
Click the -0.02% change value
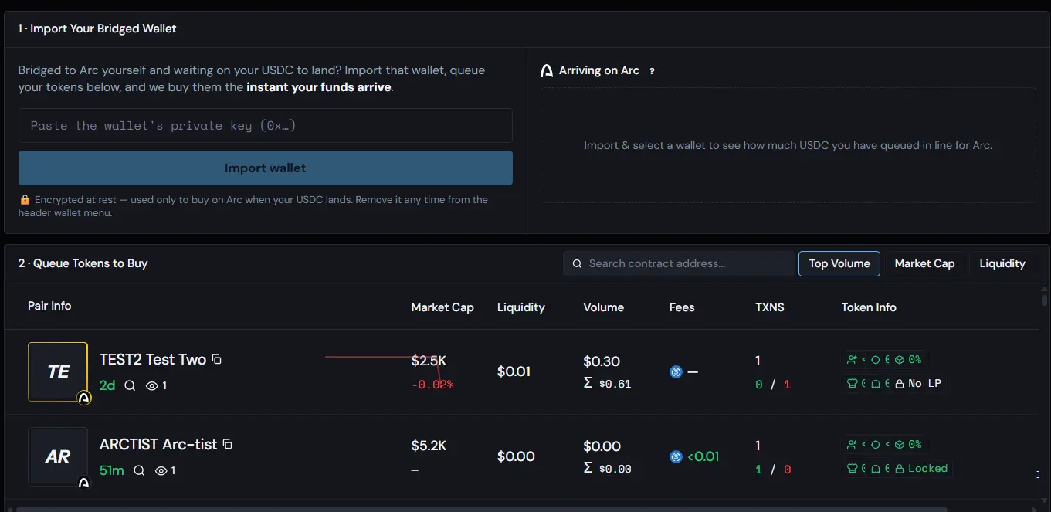[432, 384]
